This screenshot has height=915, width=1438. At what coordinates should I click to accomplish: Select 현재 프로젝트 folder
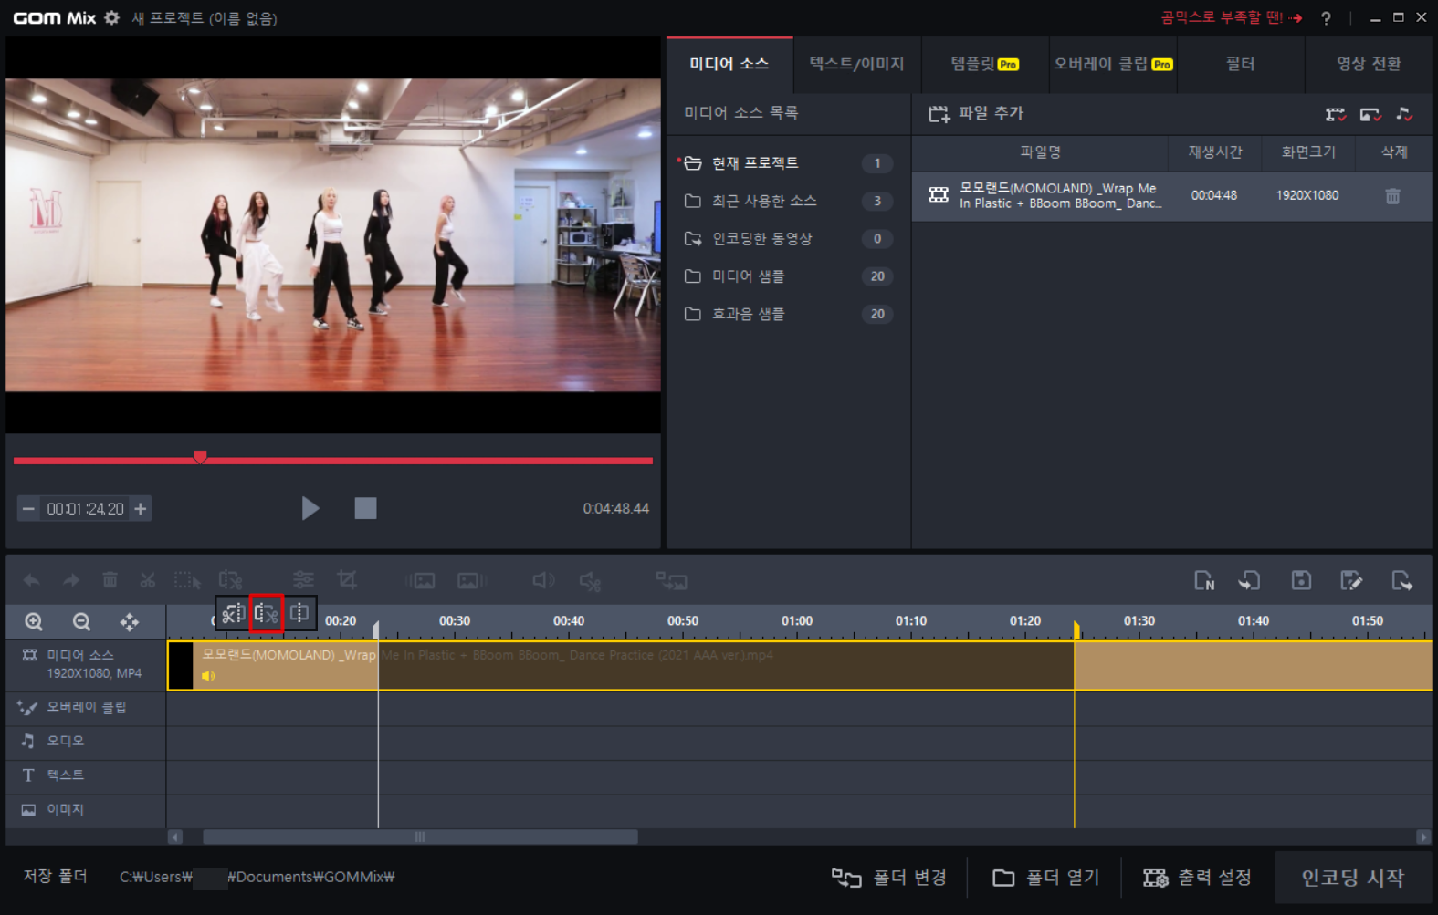click(x=788, y=162)
